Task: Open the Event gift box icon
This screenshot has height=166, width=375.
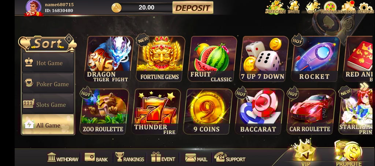Action: click(163, 158)
